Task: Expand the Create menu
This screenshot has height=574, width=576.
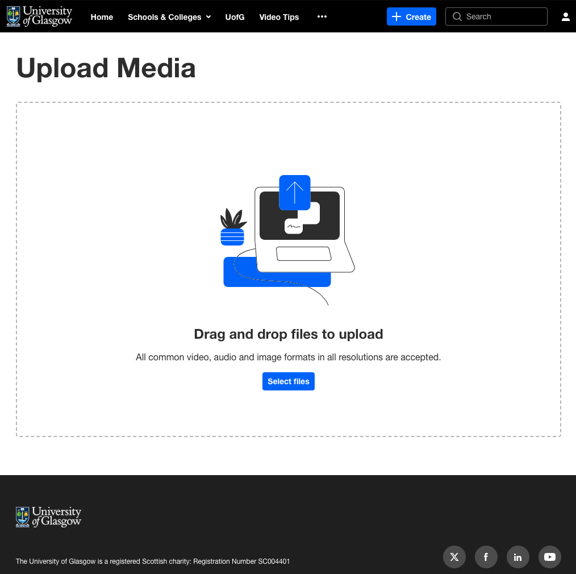Action: (411, 16)
